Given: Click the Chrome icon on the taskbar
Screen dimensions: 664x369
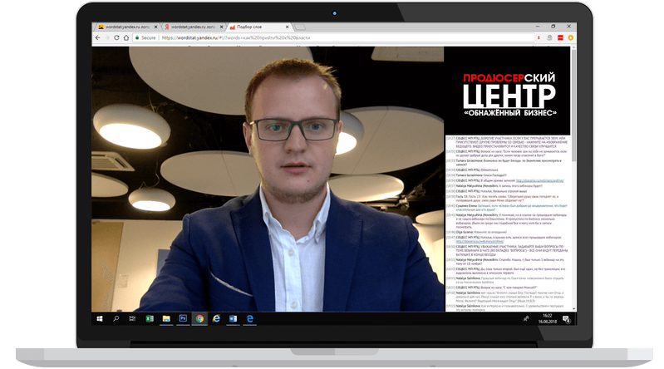Looking at the screenshot, I should [199, 318].
